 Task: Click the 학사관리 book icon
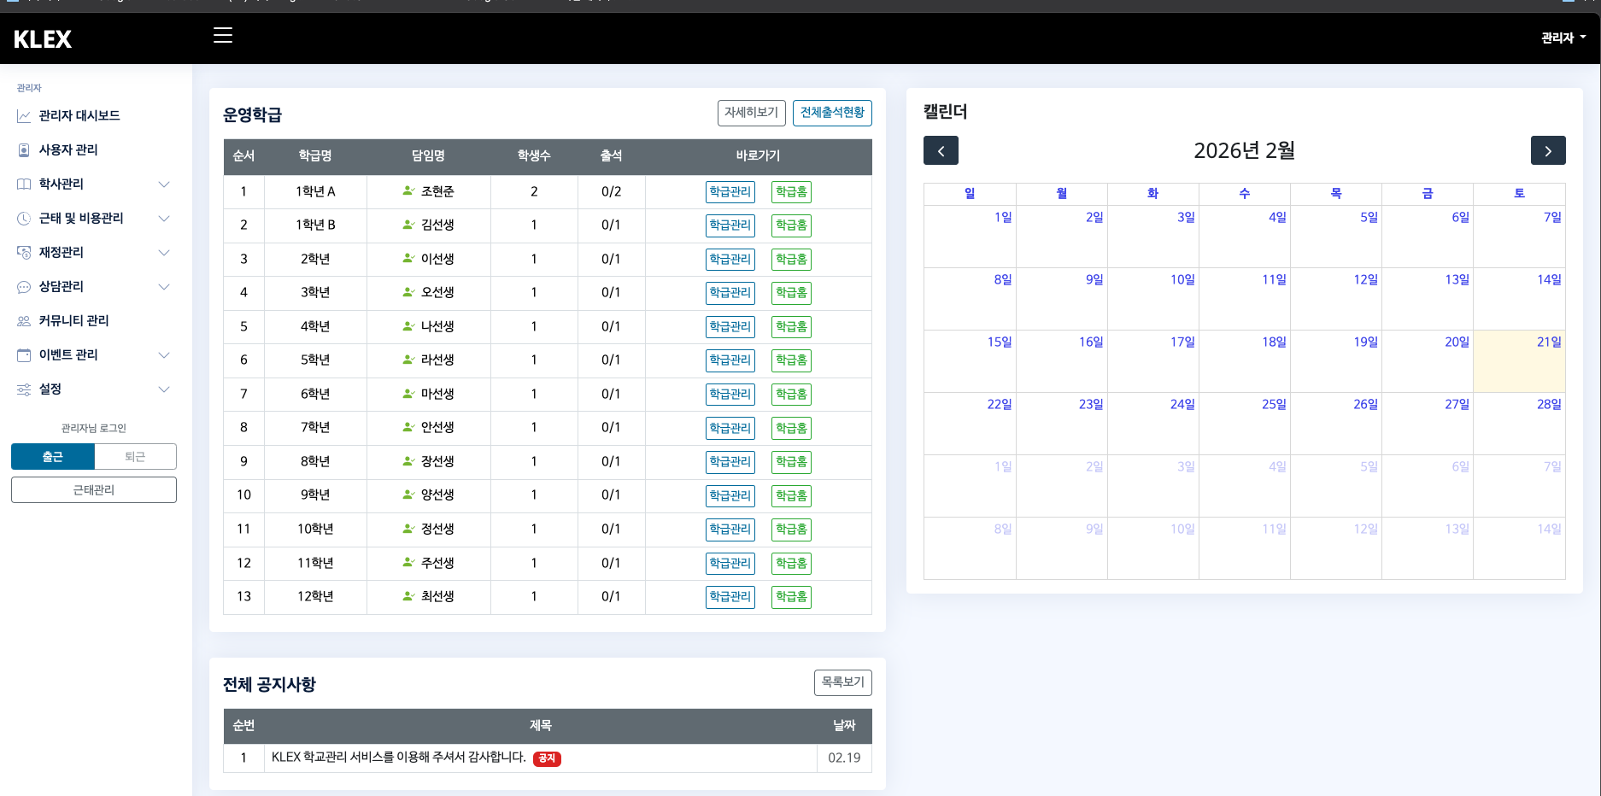click(24, 184)
